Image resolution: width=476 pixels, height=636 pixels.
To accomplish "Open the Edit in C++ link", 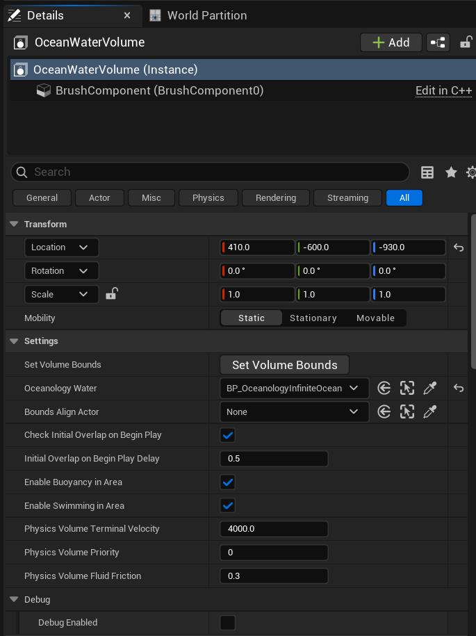I will tap(443, 90).
